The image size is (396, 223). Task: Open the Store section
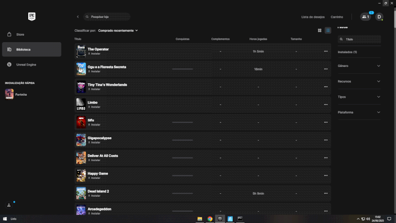(x=20, y=34)
